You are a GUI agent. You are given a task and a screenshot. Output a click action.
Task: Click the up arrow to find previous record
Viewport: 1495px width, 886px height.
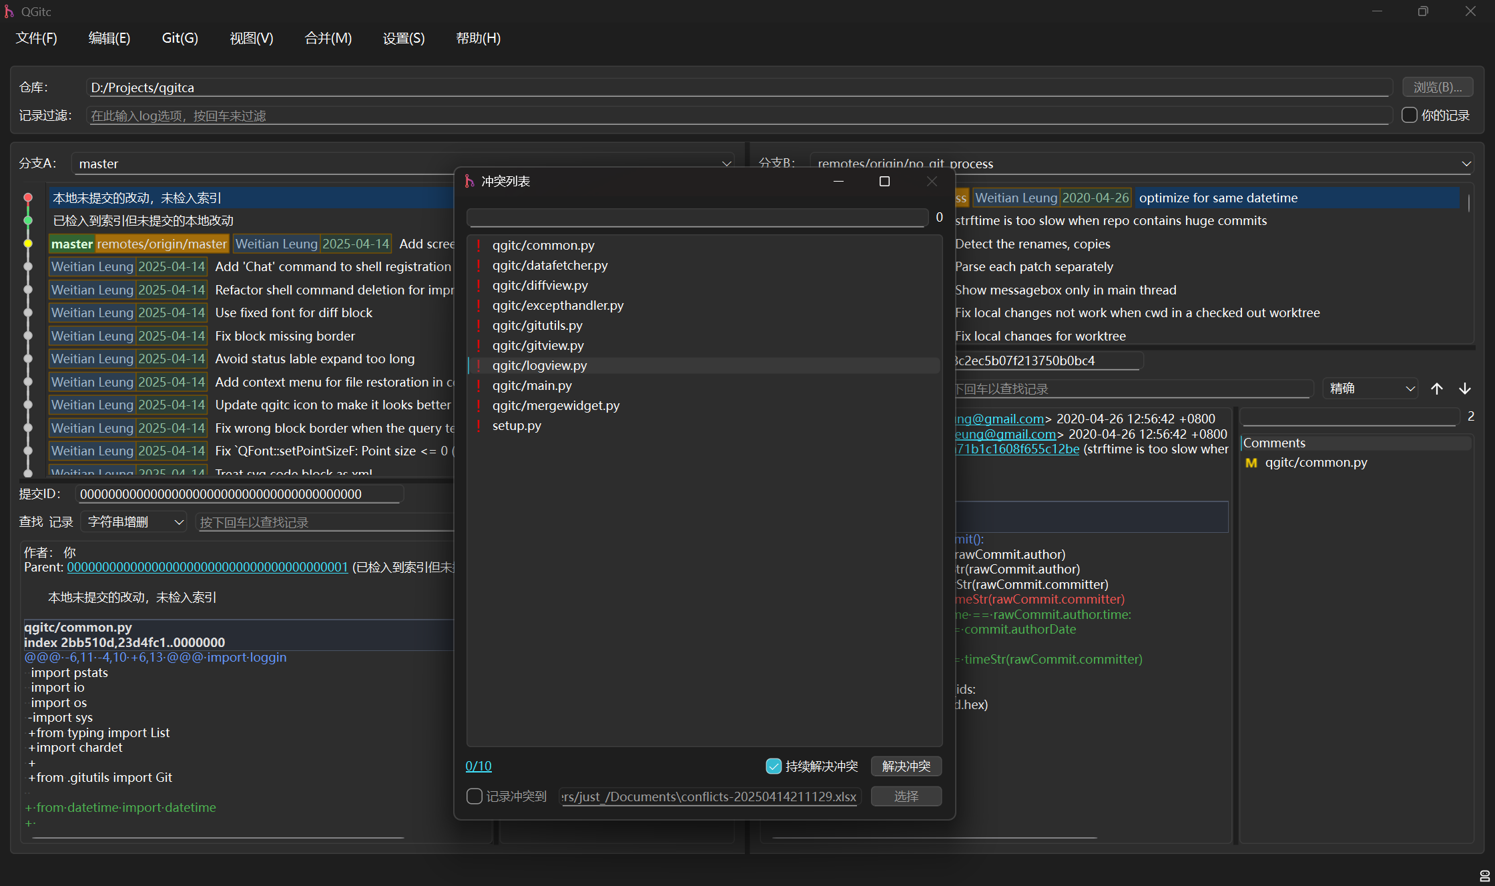point(1437,389)
